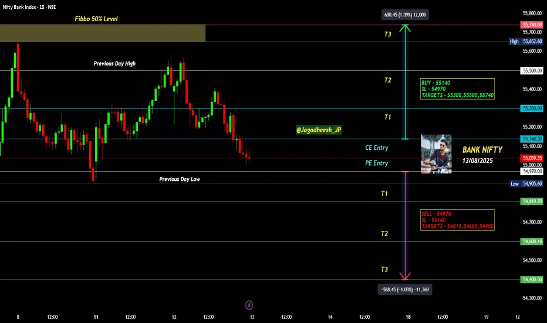Click the 54,905.60 Low price label
This screenshot has width=547, height=323.
click(x=532, y=184)
